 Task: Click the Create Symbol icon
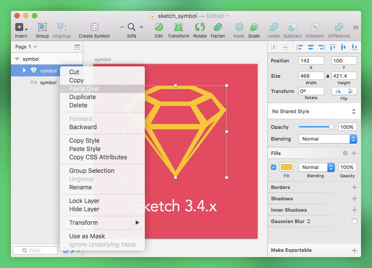click(x=94, y=27)
